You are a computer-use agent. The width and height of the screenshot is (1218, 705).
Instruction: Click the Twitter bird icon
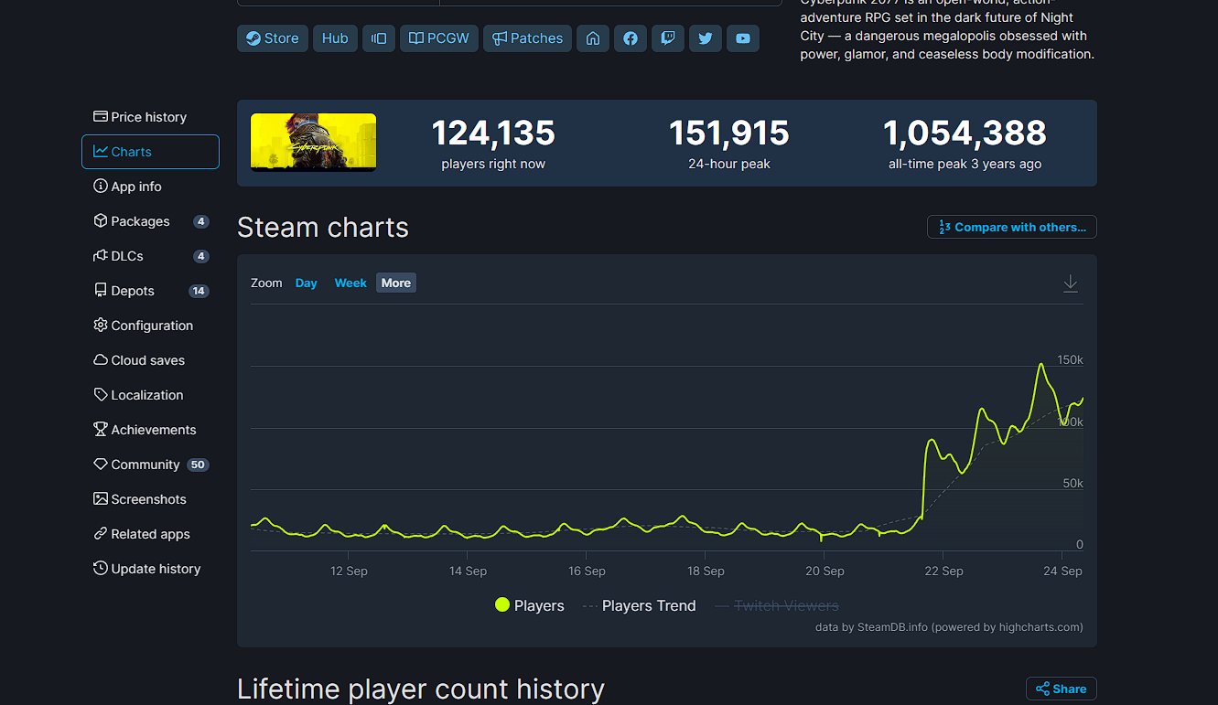(x=705, y=38)
